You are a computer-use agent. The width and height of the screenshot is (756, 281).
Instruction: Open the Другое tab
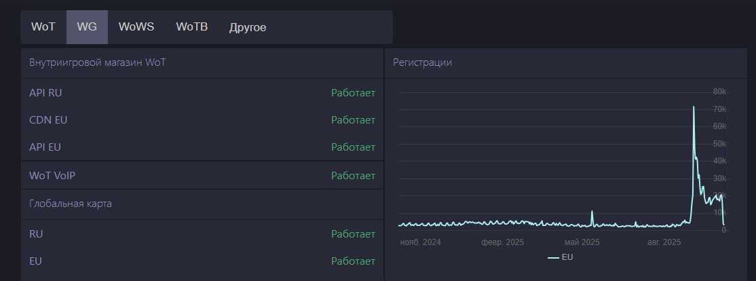pos(248,27)
